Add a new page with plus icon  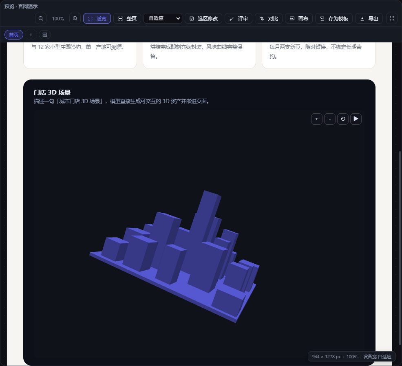coord(31,35)
